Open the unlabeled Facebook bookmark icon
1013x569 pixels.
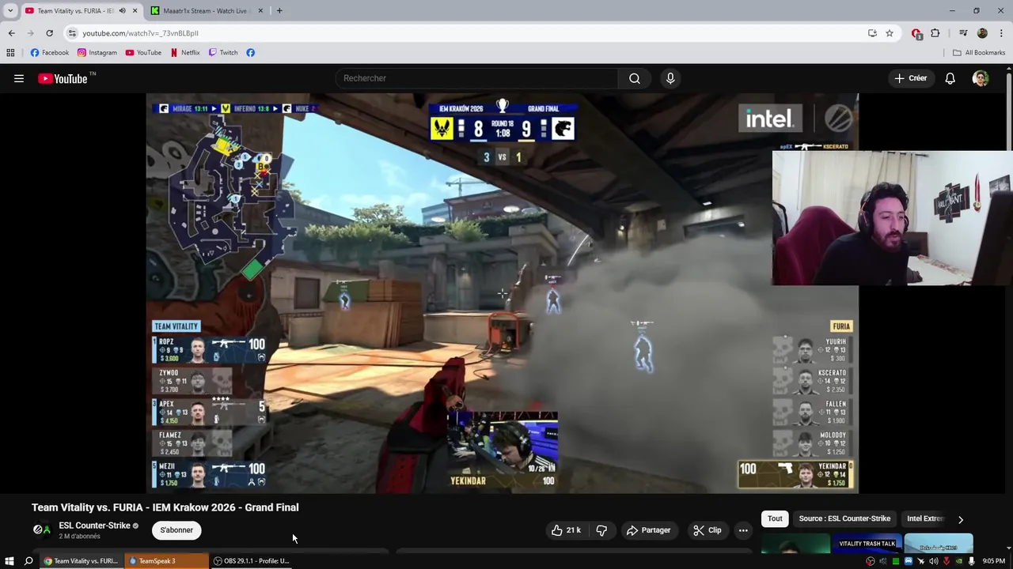pyautogui.click(x=250, y=52)
